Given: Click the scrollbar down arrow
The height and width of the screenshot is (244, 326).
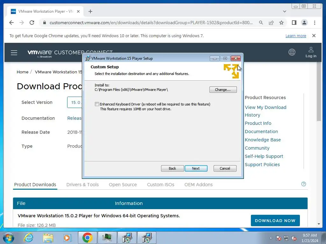Looking at the screenshot, I should 319,224.
